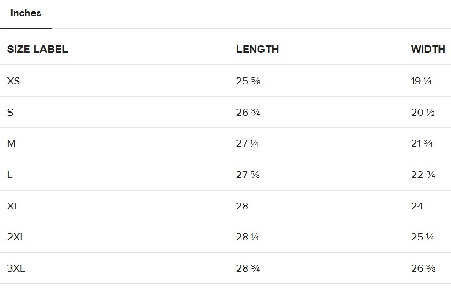Image resolution: width=451 pixels, height=291 pixels.
Task: Select the L size label
Action: (9, 175)
